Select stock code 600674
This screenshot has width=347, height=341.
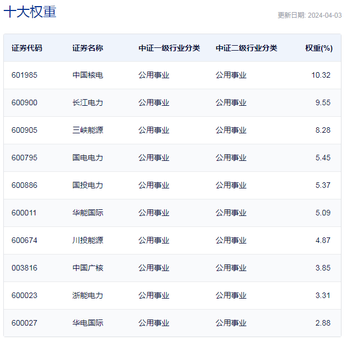pyautogui.click(x=24, y=240)
